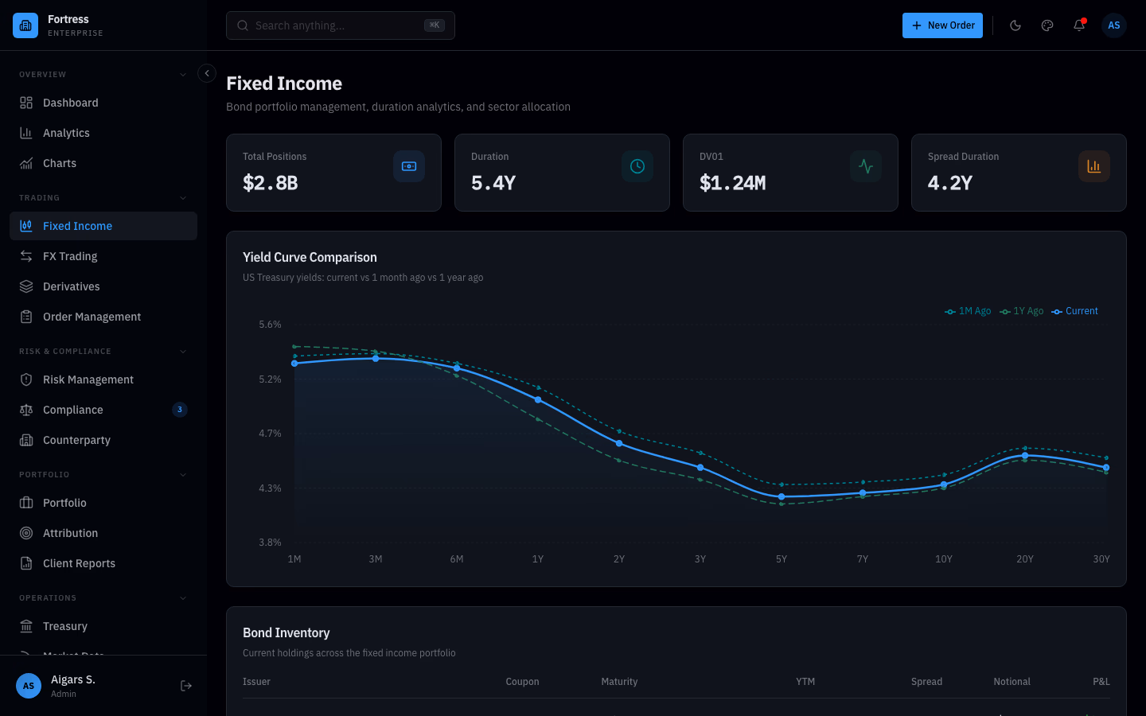Click the search magnifier icon

(x=243, y=25)
